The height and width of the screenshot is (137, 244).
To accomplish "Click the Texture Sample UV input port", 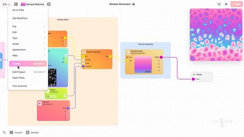I will (x=127, y=61).
